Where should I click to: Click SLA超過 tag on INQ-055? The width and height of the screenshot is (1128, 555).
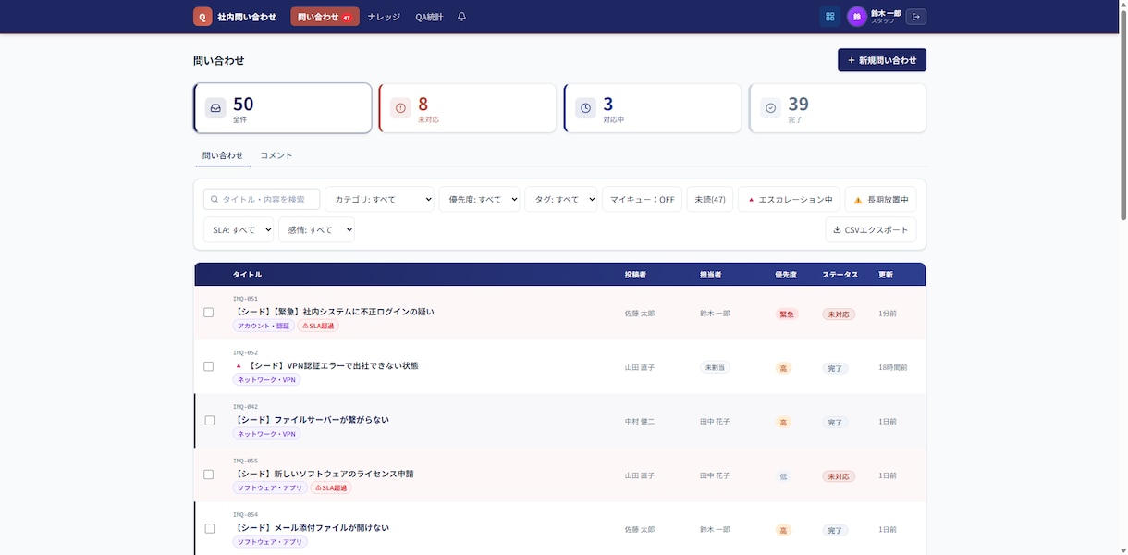coord(331,487)
